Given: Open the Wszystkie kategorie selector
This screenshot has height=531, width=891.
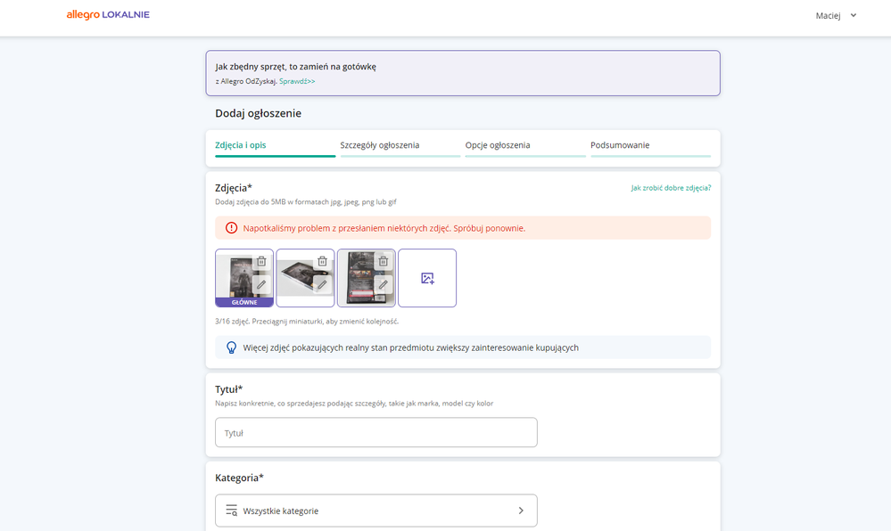Looking at the screenshot, I should 375,511.
